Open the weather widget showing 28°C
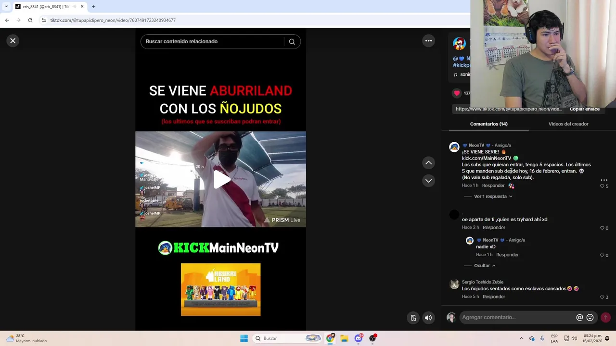 [x=26, y=338]
